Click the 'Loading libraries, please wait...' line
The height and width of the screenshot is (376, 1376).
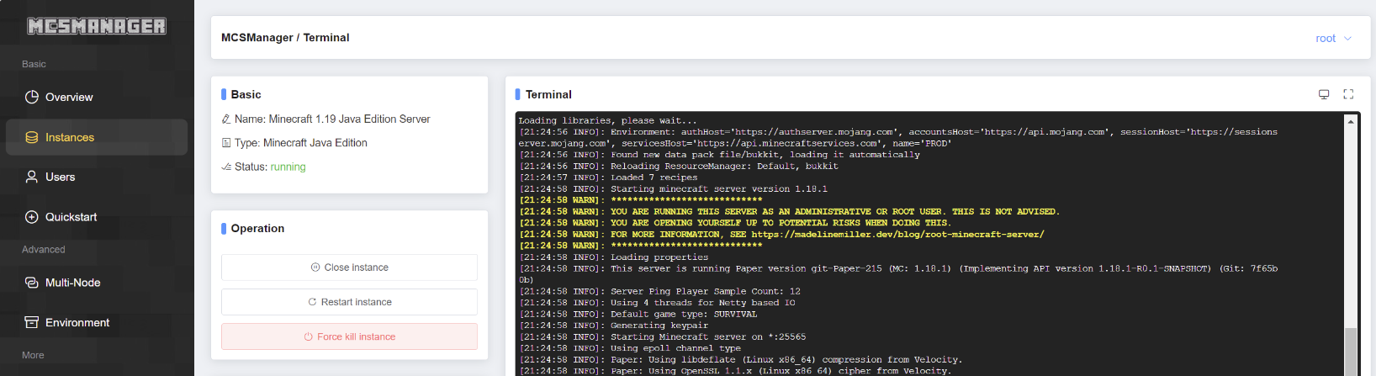click(607, 120)
